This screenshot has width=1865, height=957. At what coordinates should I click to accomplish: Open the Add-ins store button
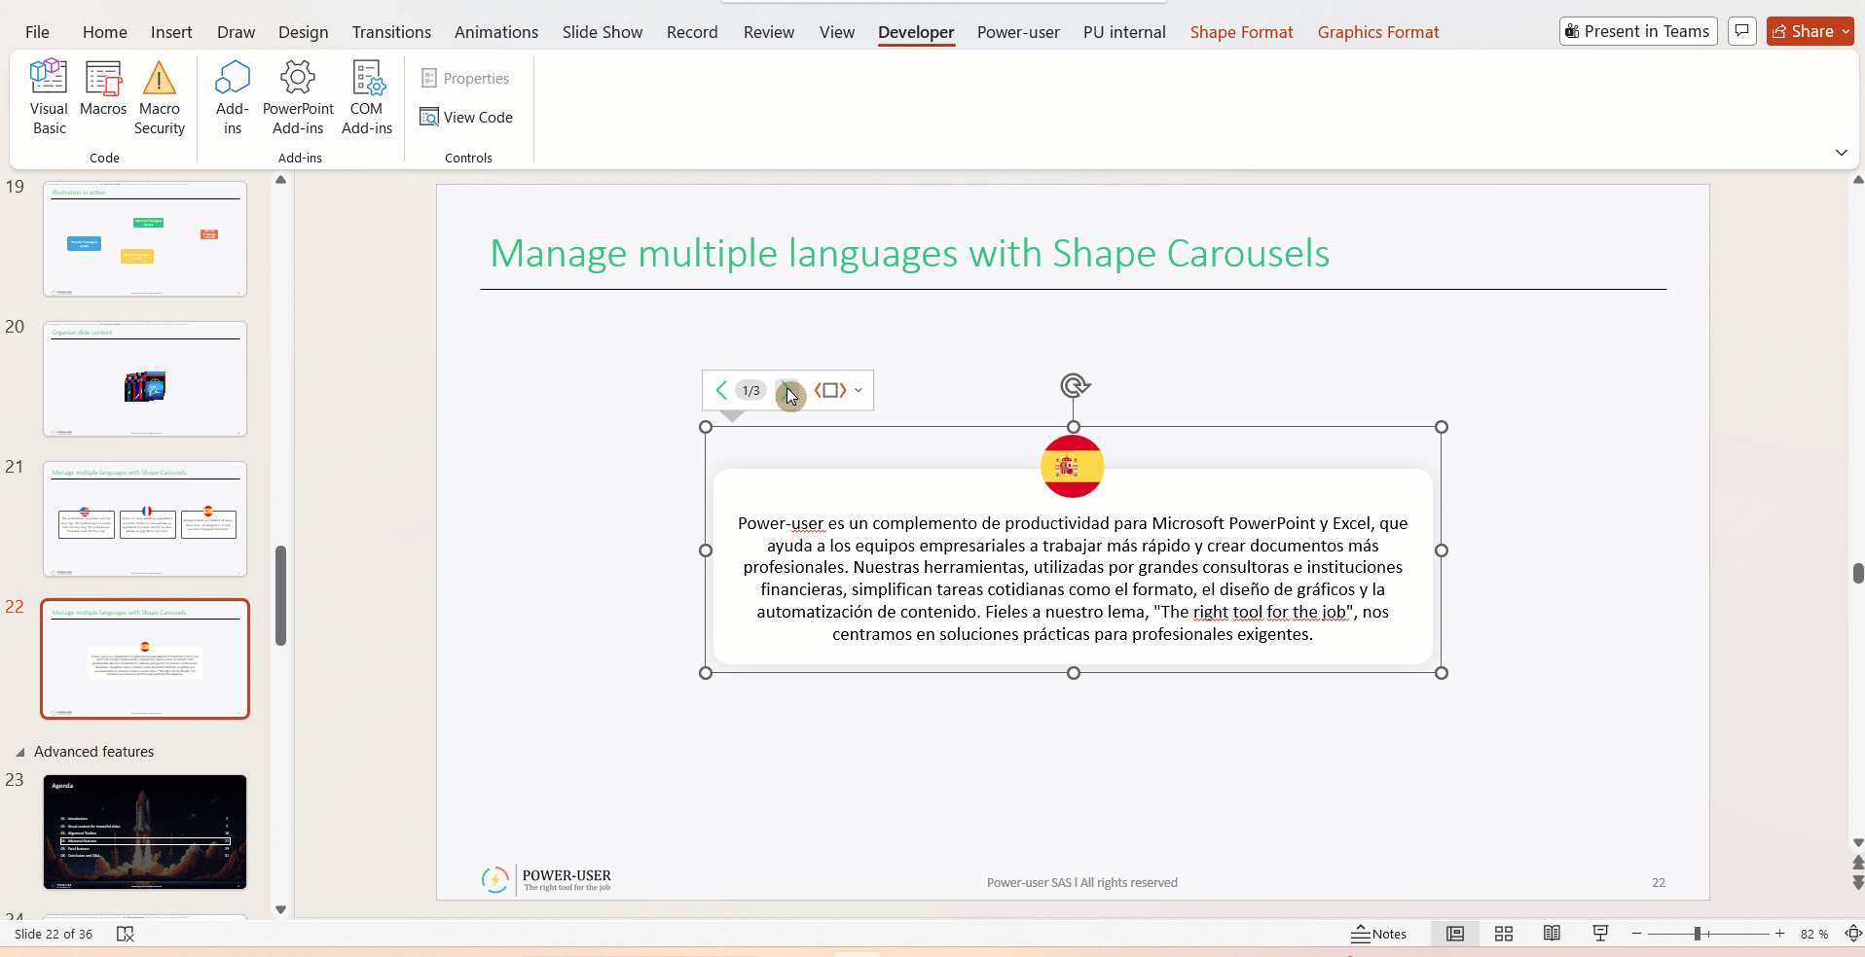pos(233,97)
